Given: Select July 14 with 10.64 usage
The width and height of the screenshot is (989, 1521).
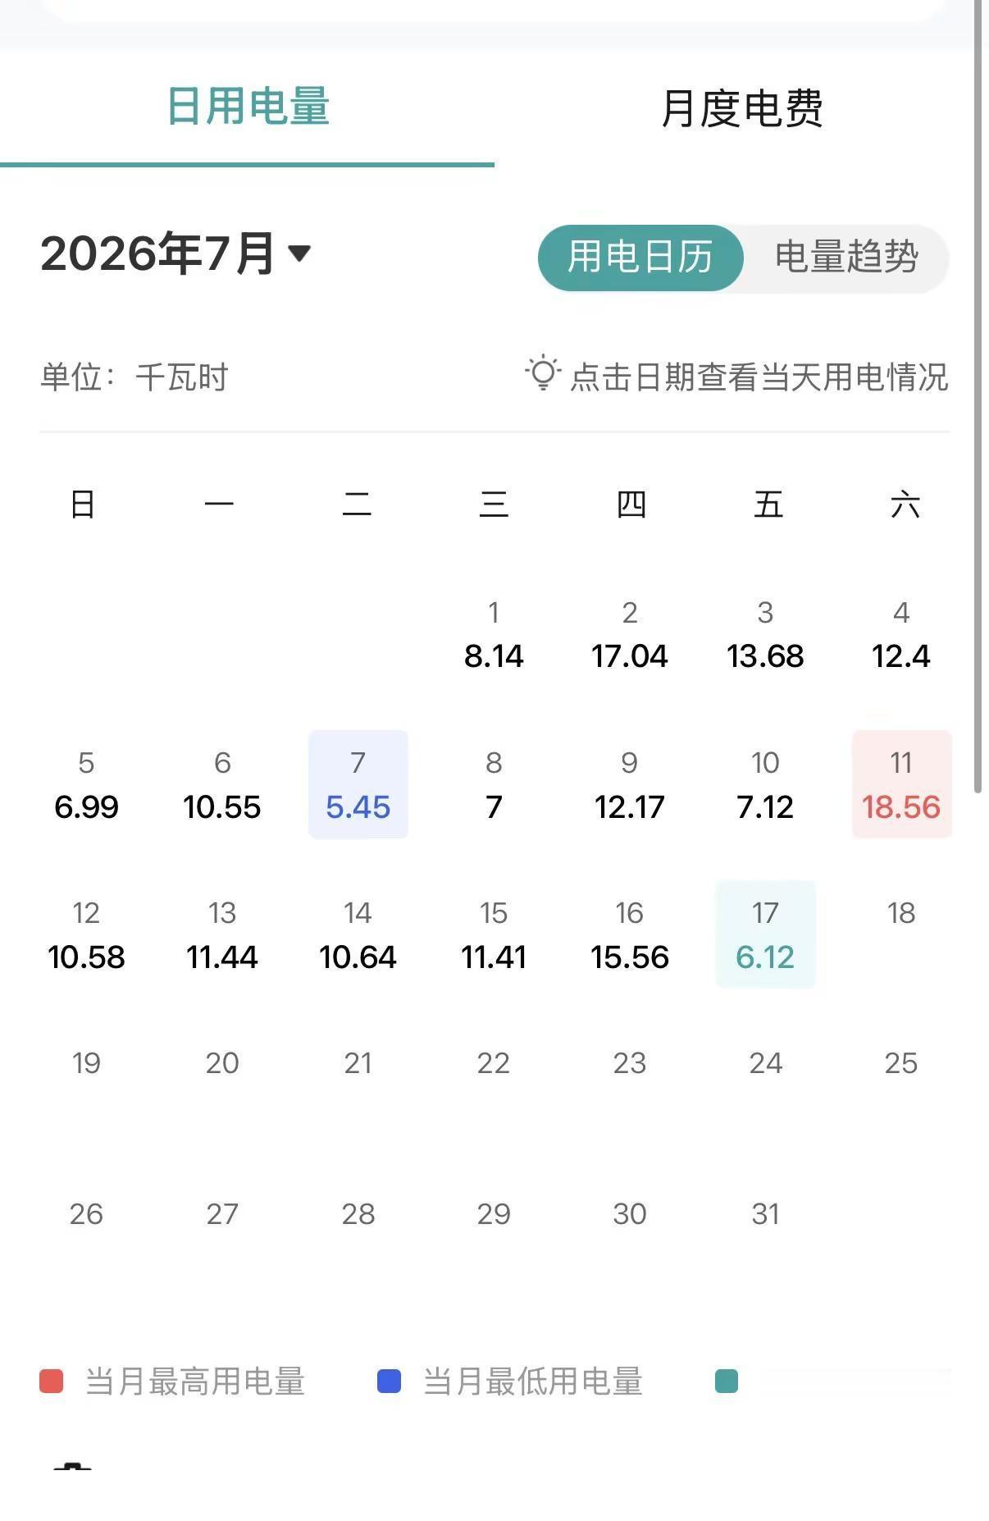Looking at the screenshot, I should (358, 934).
